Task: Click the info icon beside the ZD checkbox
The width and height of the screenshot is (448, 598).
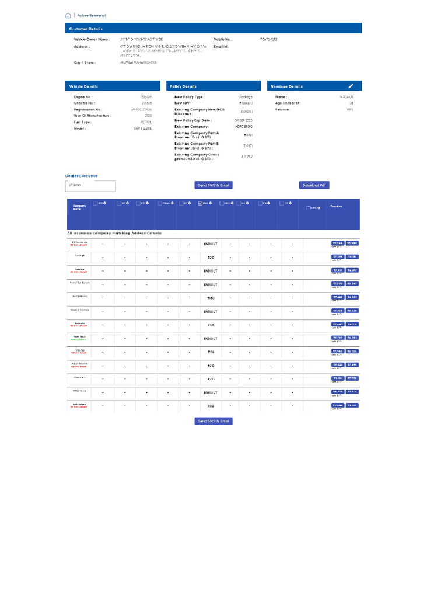Action: 104,203
